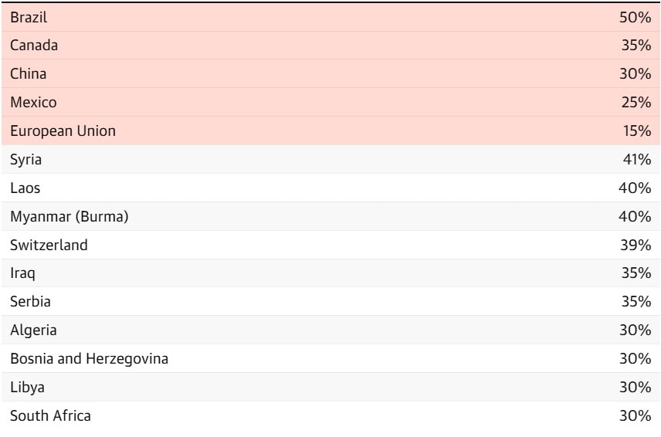Click the South Africa country name
The width and height of the screenshot is (661, 437).
click(x=50, y=416)
